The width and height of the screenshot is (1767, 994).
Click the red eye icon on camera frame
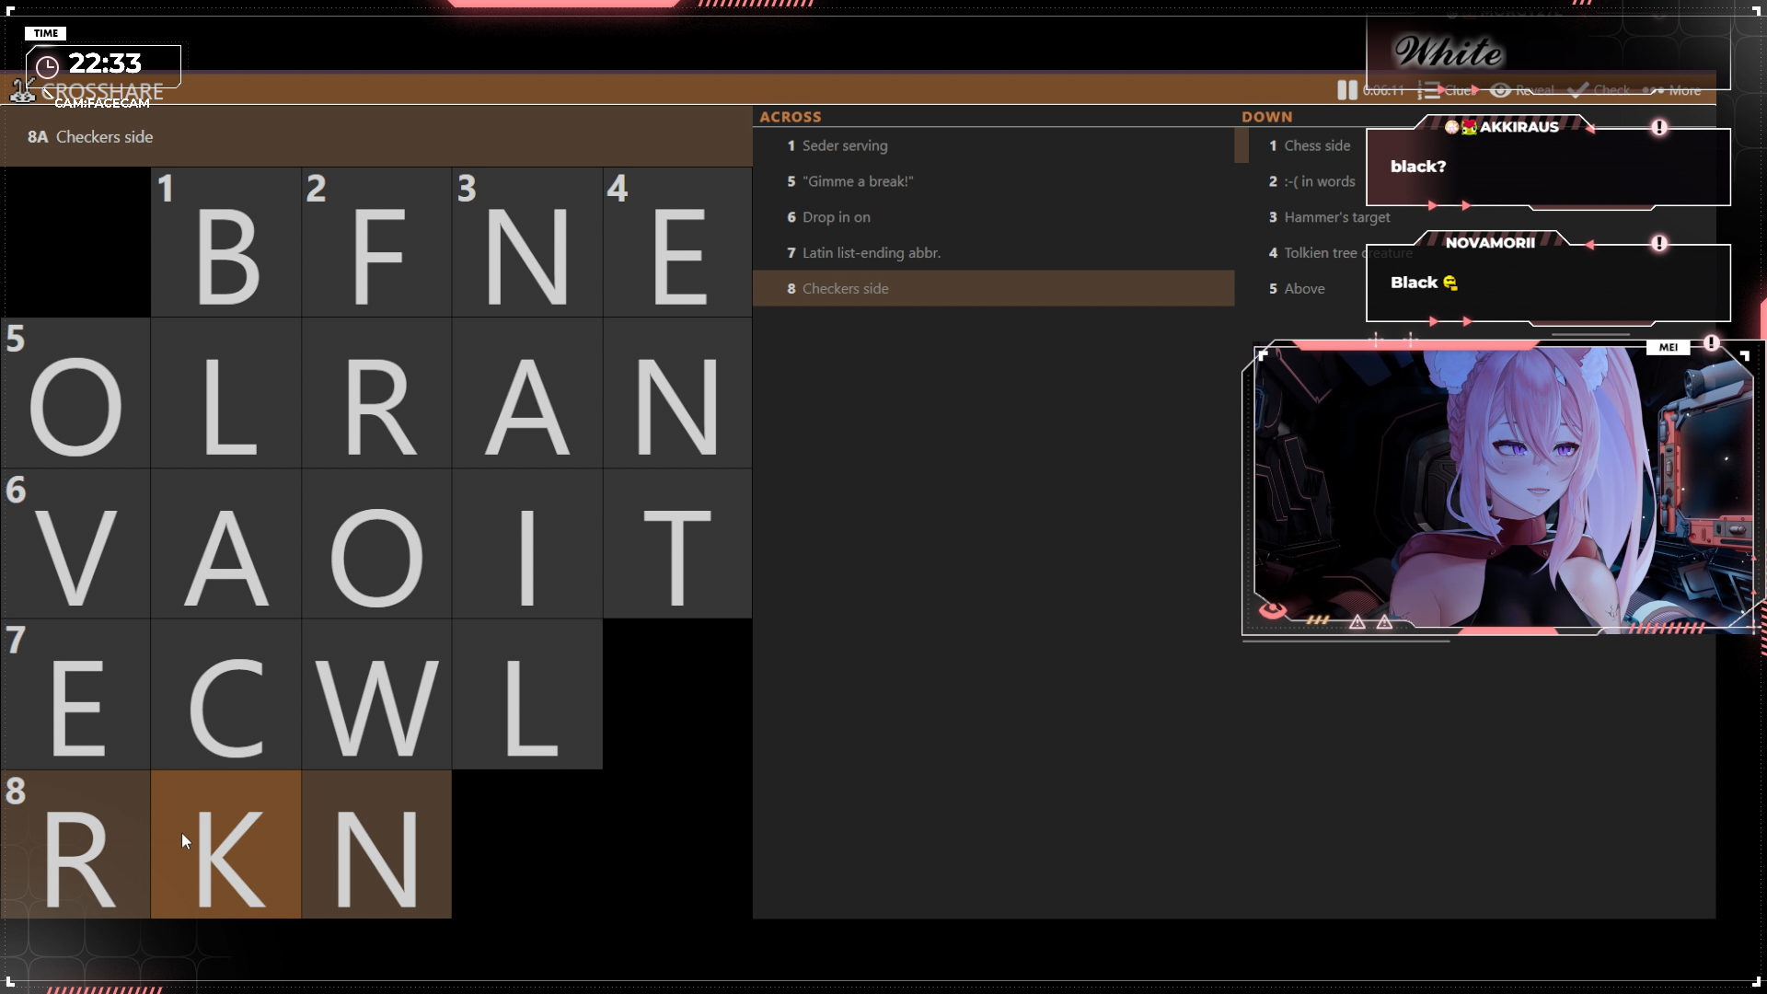coord(1273,610)
